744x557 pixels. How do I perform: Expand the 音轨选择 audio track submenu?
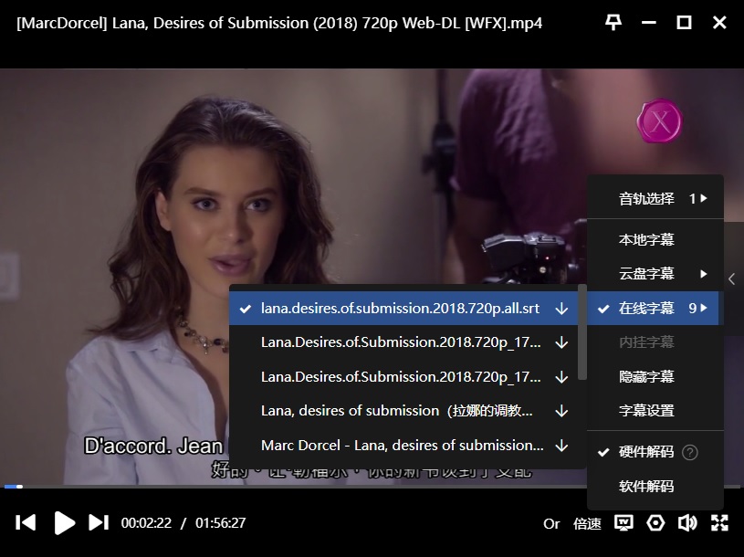click(655, 198)
